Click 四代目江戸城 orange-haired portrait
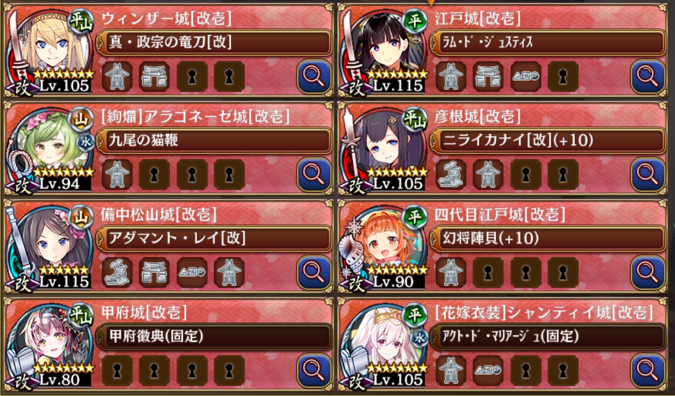This screenshot has height=396, width=675. pyautogui.click(x=385, y=243)
